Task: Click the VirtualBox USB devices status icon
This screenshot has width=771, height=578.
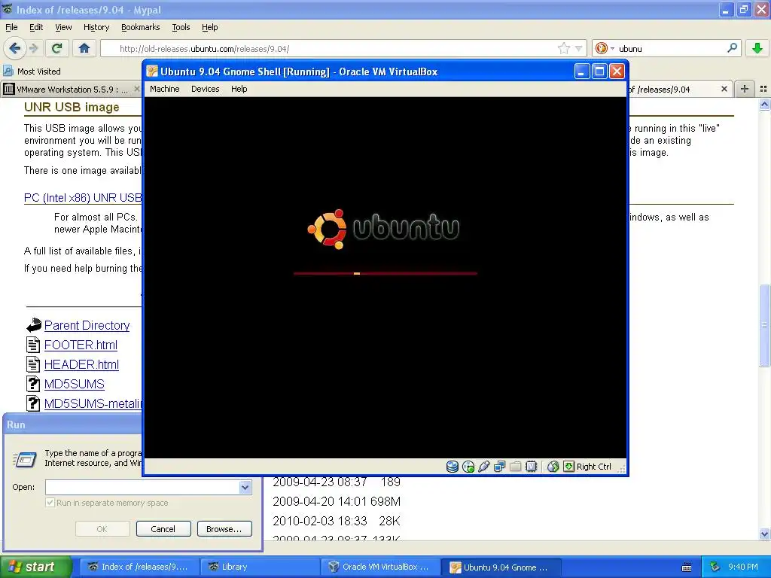Action: [x=484, y=467]
